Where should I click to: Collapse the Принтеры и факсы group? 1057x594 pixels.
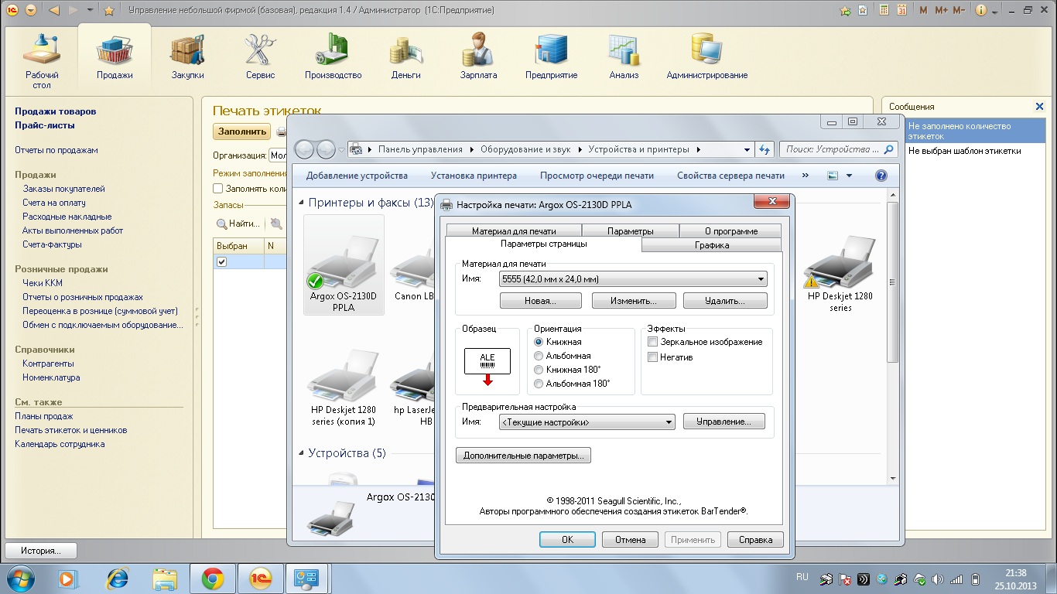click(x=302, y=203)
